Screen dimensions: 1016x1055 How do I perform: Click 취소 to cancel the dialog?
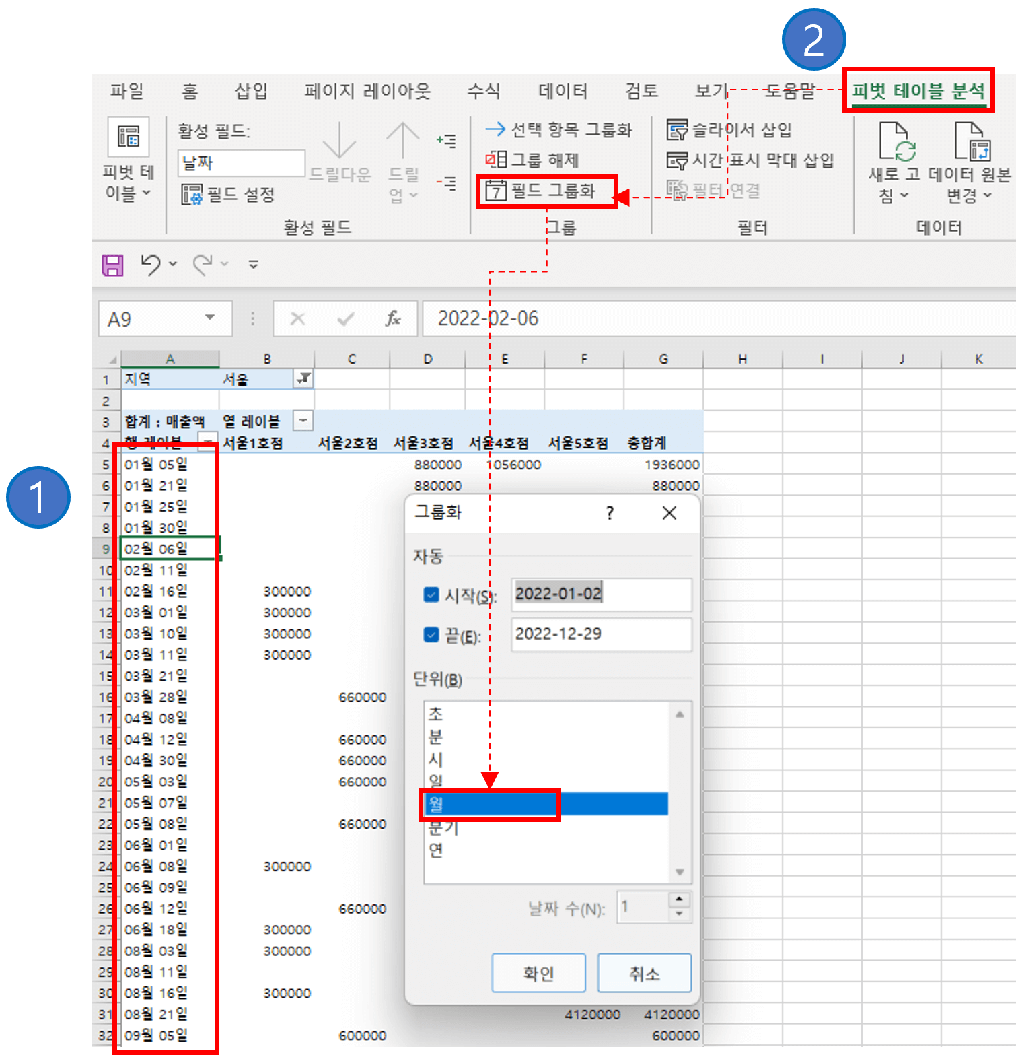644,972
